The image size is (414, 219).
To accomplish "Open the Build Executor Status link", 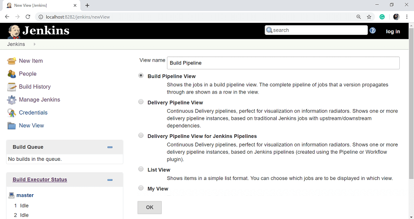I will pyautogui.click(x=40, y=180).
